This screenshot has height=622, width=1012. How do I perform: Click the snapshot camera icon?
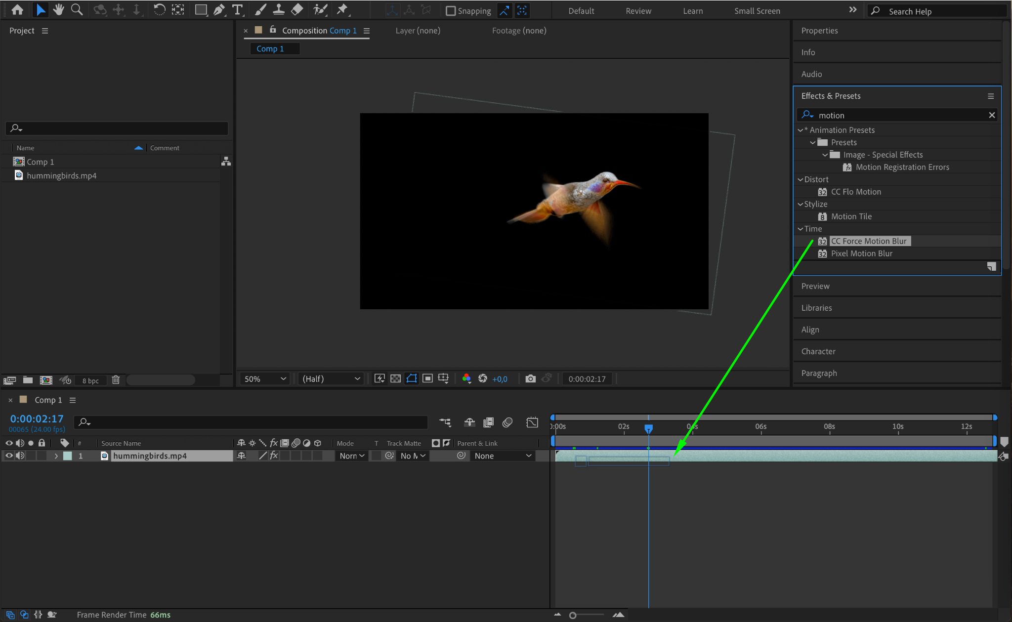pos(530,378)
